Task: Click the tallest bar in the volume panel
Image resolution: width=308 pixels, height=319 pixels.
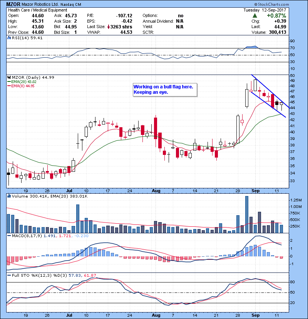Action: pos(247,214)
